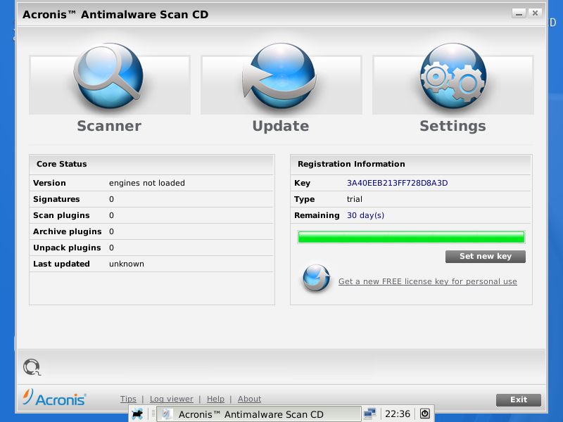Click the '30 day(s)' remaining value
Viewport: 563px width, 422px height.
[365, 215]
